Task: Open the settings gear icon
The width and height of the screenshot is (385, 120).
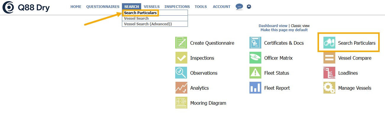Action: tap(249, 6)
